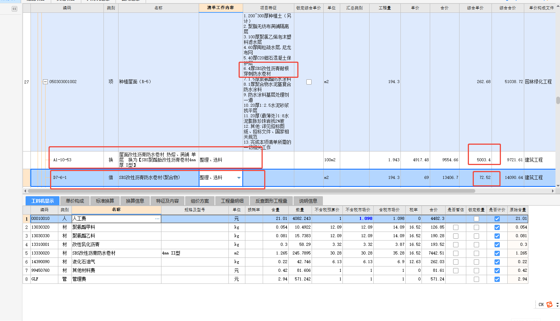Open the 整理、选料 dropdown in D7-6-1 row
560x321 pixels.
point(239,178)
